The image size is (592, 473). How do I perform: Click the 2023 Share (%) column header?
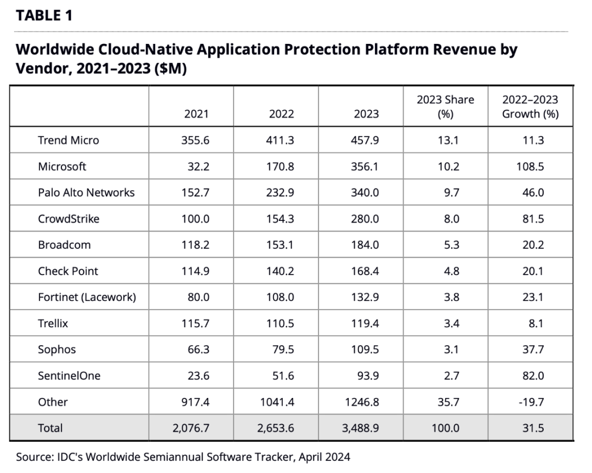(446, 106)
